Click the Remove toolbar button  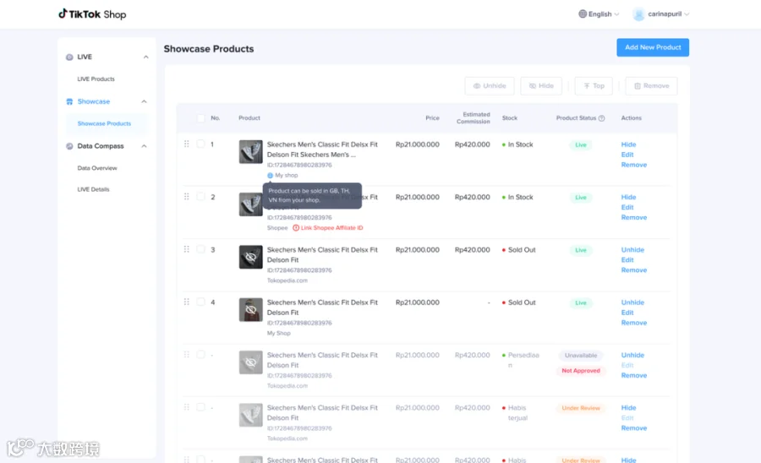pyautogui.click(x=651, y=86)
